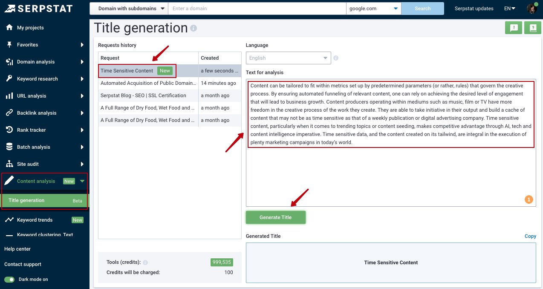This screenshot has height=289, width=543.
Task: Expand the Backlink analysis submenu arrow
Action: 82,113
